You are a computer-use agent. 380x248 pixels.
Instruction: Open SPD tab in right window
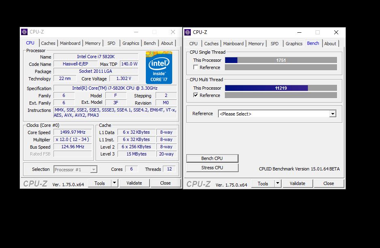point(275,44)
